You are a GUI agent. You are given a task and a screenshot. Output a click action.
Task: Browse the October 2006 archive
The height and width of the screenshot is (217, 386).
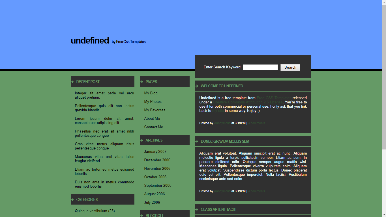(155, 177)
